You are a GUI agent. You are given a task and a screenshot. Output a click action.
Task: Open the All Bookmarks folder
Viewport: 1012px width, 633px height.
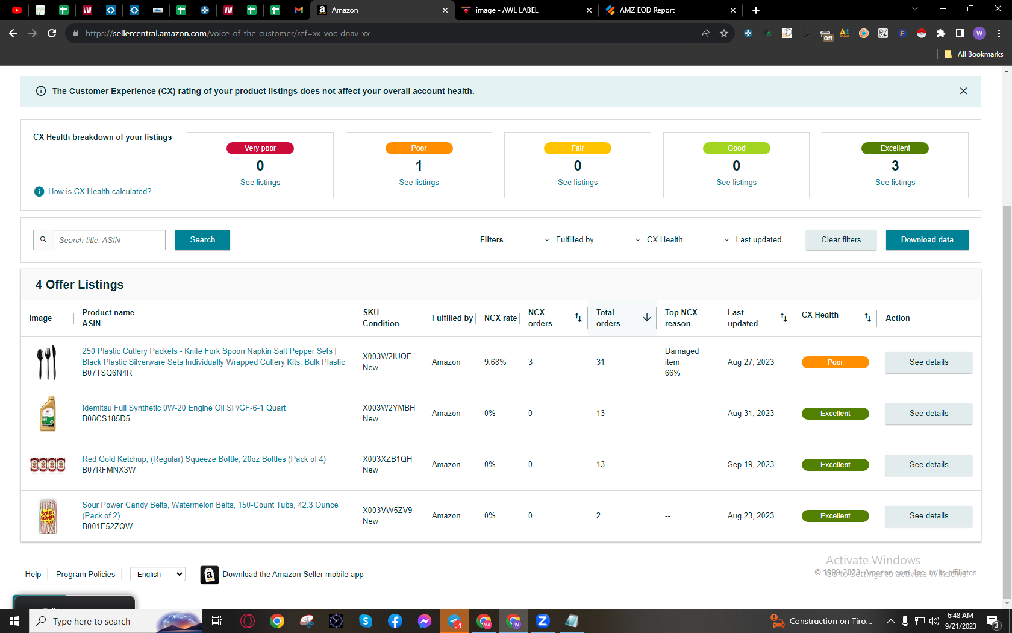pyautogui.click(x=974, y=54)
